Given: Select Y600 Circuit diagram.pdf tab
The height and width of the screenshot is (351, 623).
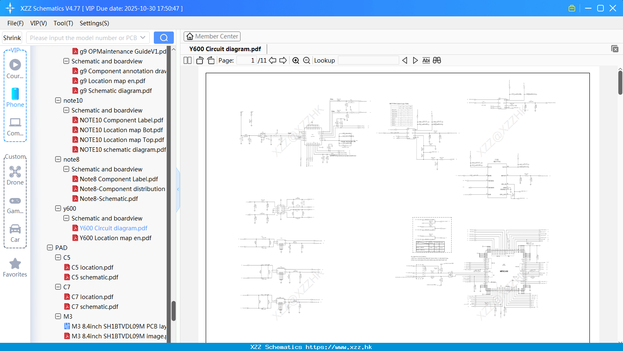Looking at the screenshot, I should coord(225,49).
